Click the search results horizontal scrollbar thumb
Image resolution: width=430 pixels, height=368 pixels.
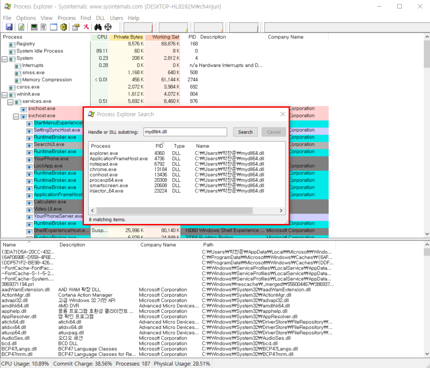click(175, 210)
